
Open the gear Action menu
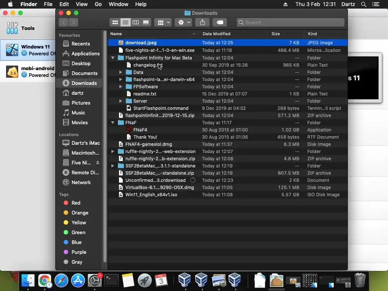[x=184, y=22]
